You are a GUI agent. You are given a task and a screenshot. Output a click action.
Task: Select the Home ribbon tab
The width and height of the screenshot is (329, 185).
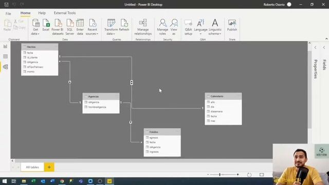point(25,13)
